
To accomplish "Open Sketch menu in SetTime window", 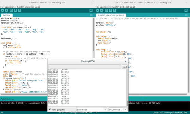I will click(x=21, y=7).
